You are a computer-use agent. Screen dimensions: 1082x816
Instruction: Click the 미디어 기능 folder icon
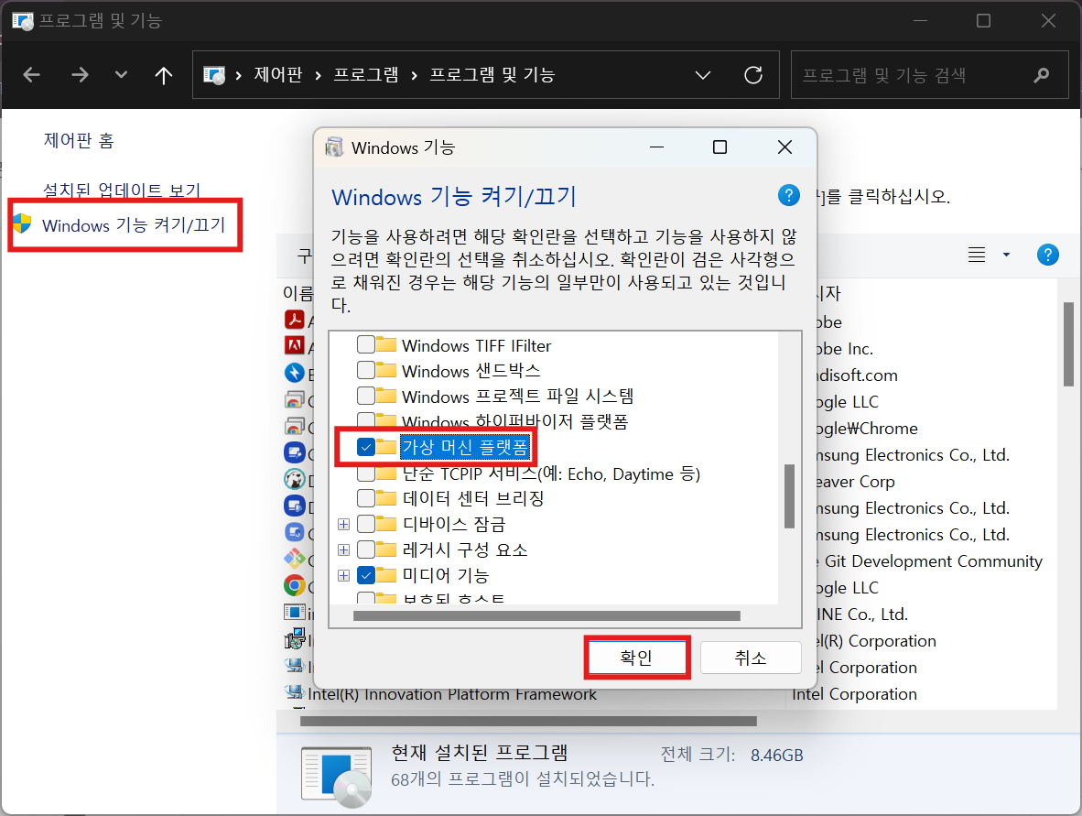pos(386,575)
